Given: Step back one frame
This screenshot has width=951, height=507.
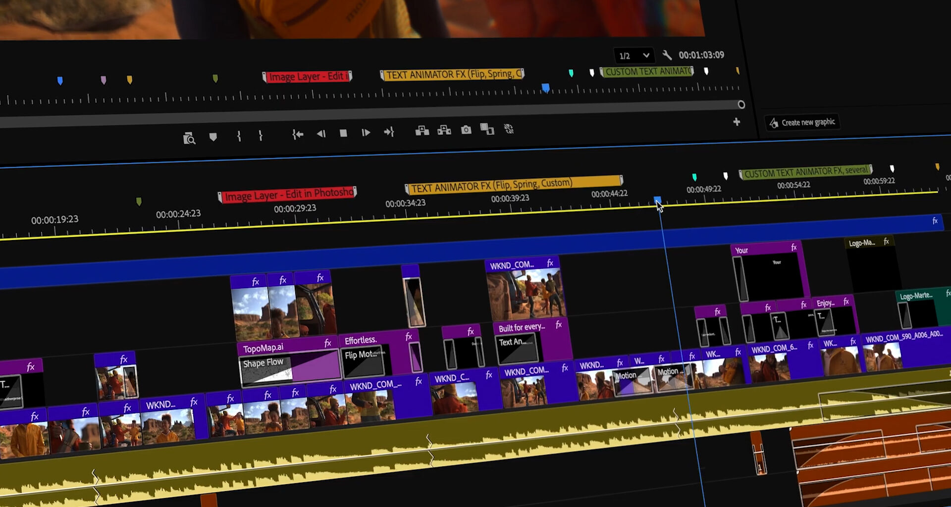Looking at the screenshot, I should 321,134.
